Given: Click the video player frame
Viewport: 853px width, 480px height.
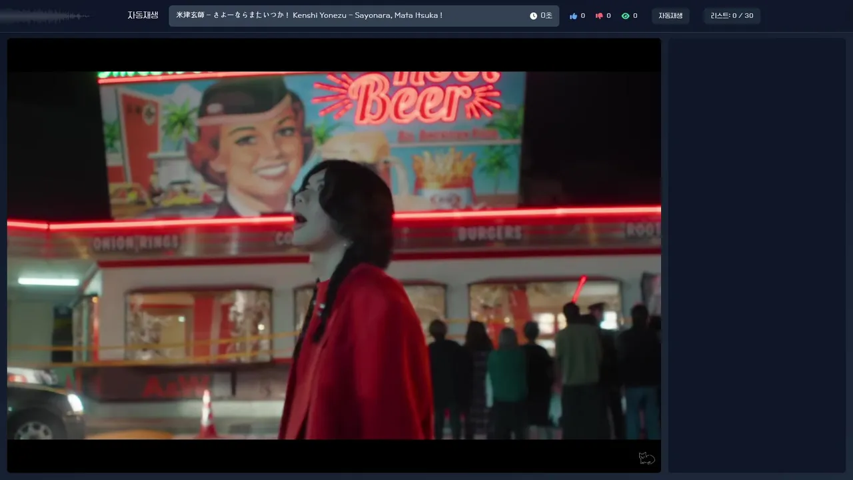Looking at the screenshot, I should click(334, 255).
